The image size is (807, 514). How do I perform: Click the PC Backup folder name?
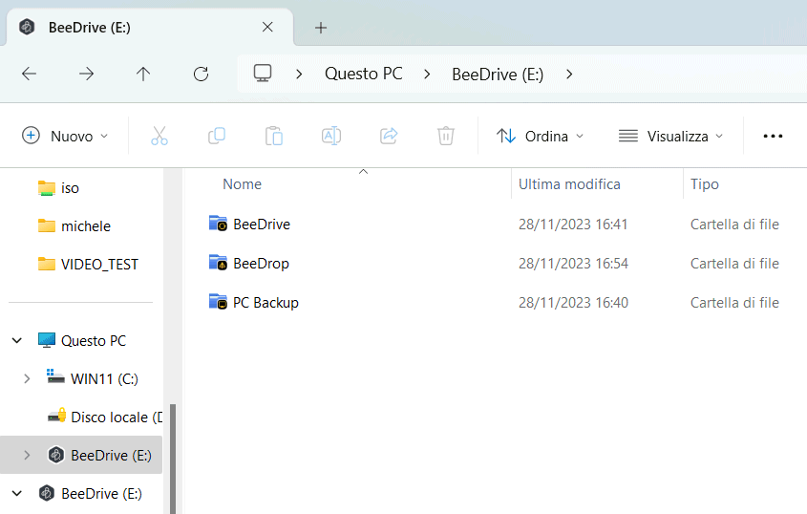pyautogui.click(x=265, y=302)
